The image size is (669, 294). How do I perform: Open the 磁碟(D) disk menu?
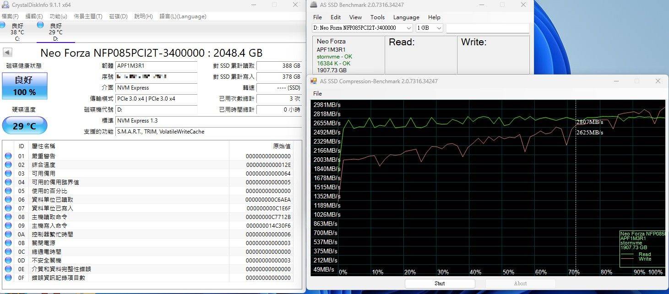pyautogui.click(x=119, y=16)
